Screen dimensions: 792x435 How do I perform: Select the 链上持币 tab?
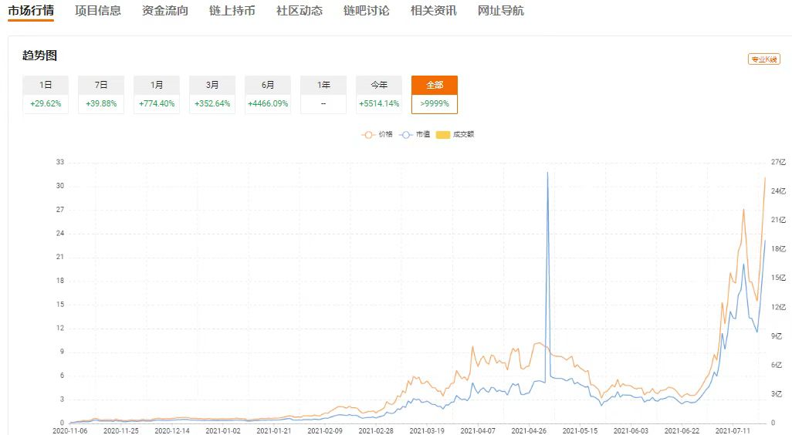232,11
